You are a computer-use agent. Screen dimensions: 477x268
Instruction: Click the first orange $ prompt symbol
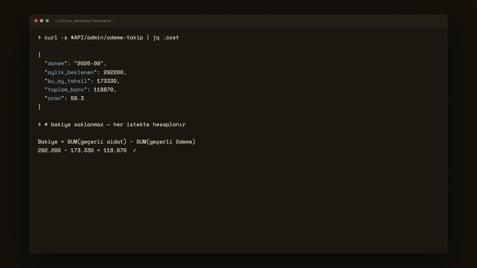(39, 38)
